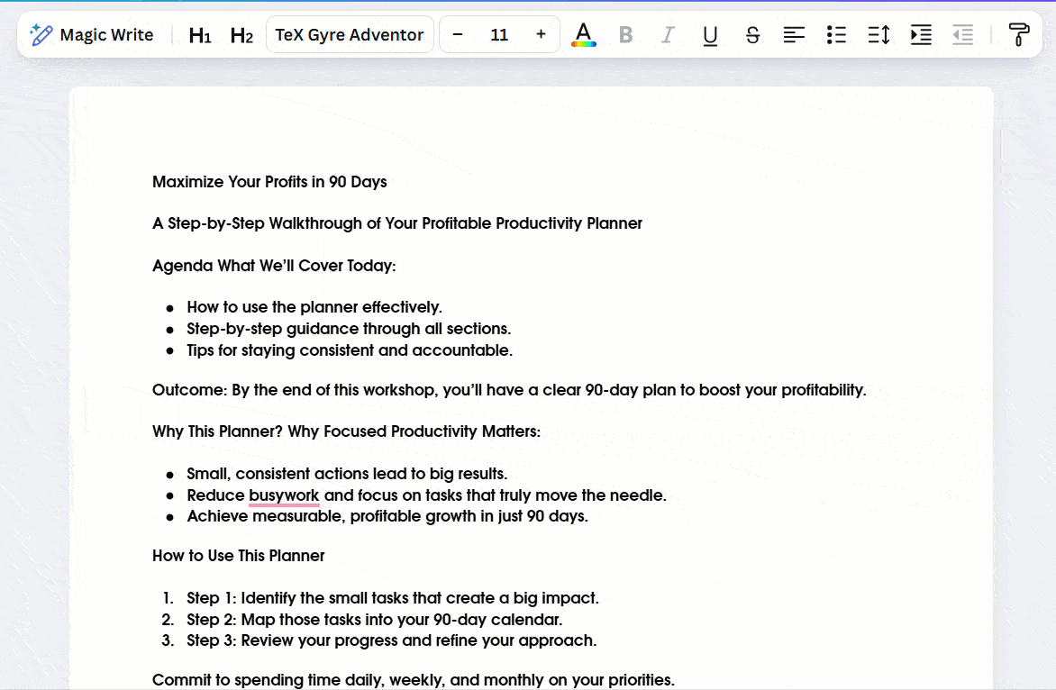The width and height of the screenshot is (1056, 690).
Task: Apply Heading 1 style
Action: coord(200,35)
